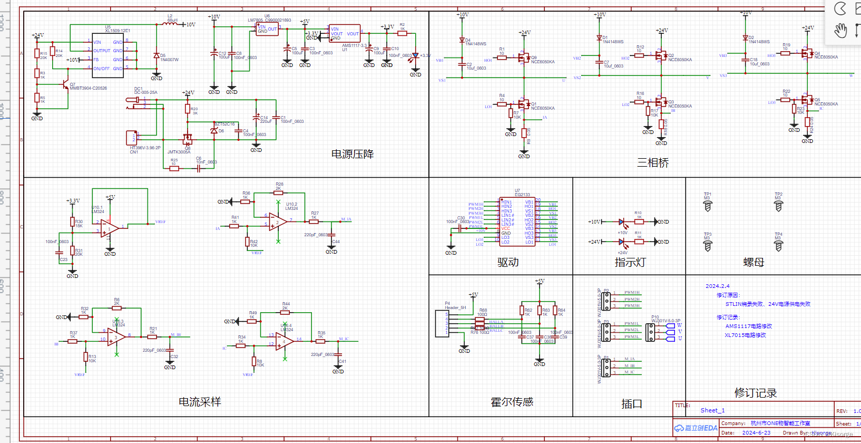Select the AMS1117电路修改 revision note

pos(749,326)
